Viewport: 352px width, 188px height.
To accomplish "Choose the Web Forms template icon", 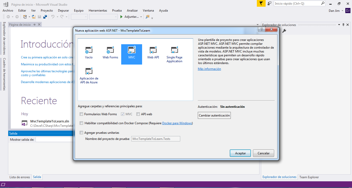I will point(110,52).
